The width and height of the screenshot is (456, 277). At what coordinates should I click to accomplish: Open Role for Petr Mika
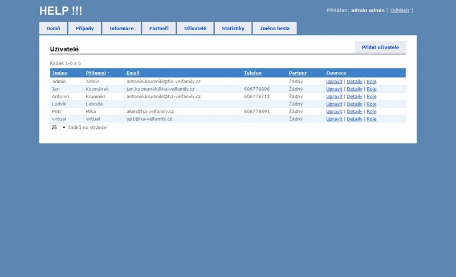coord(372,111)
